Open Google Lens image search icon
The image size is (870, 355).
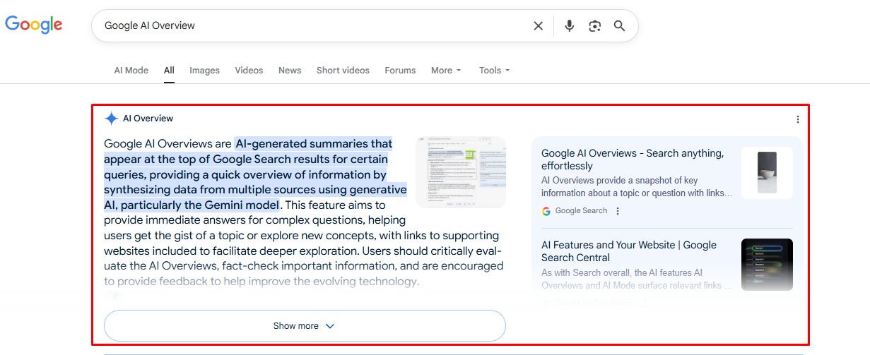pyautogui.click(x=594, y=25)
